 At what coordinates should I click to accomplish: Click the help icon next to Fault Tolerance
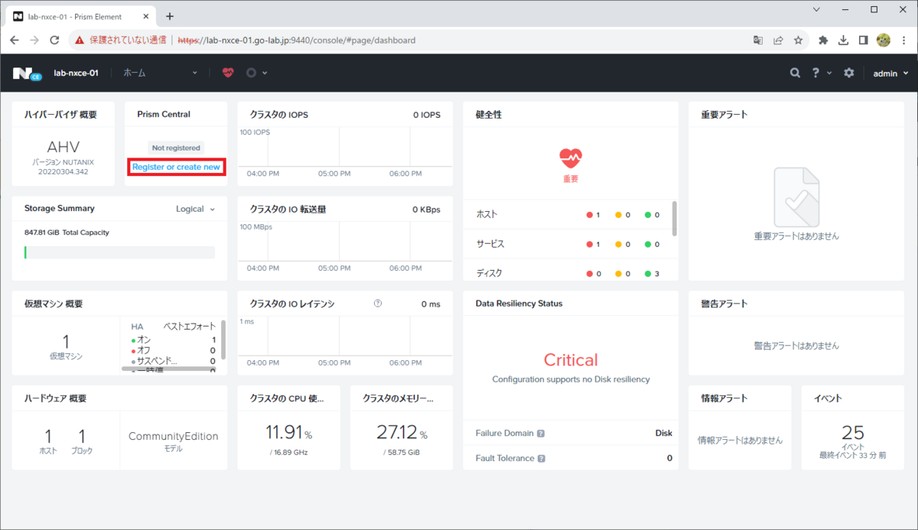(542, 459)
